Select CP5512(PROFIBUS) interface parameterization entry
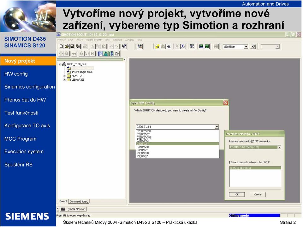 pos(255,168)
